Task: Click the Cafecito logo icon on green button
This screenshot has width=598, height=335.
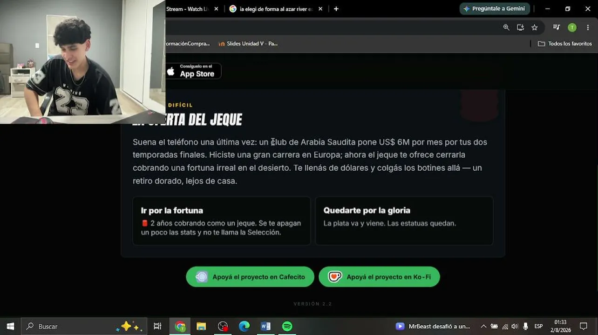Action: pos(202,277)
